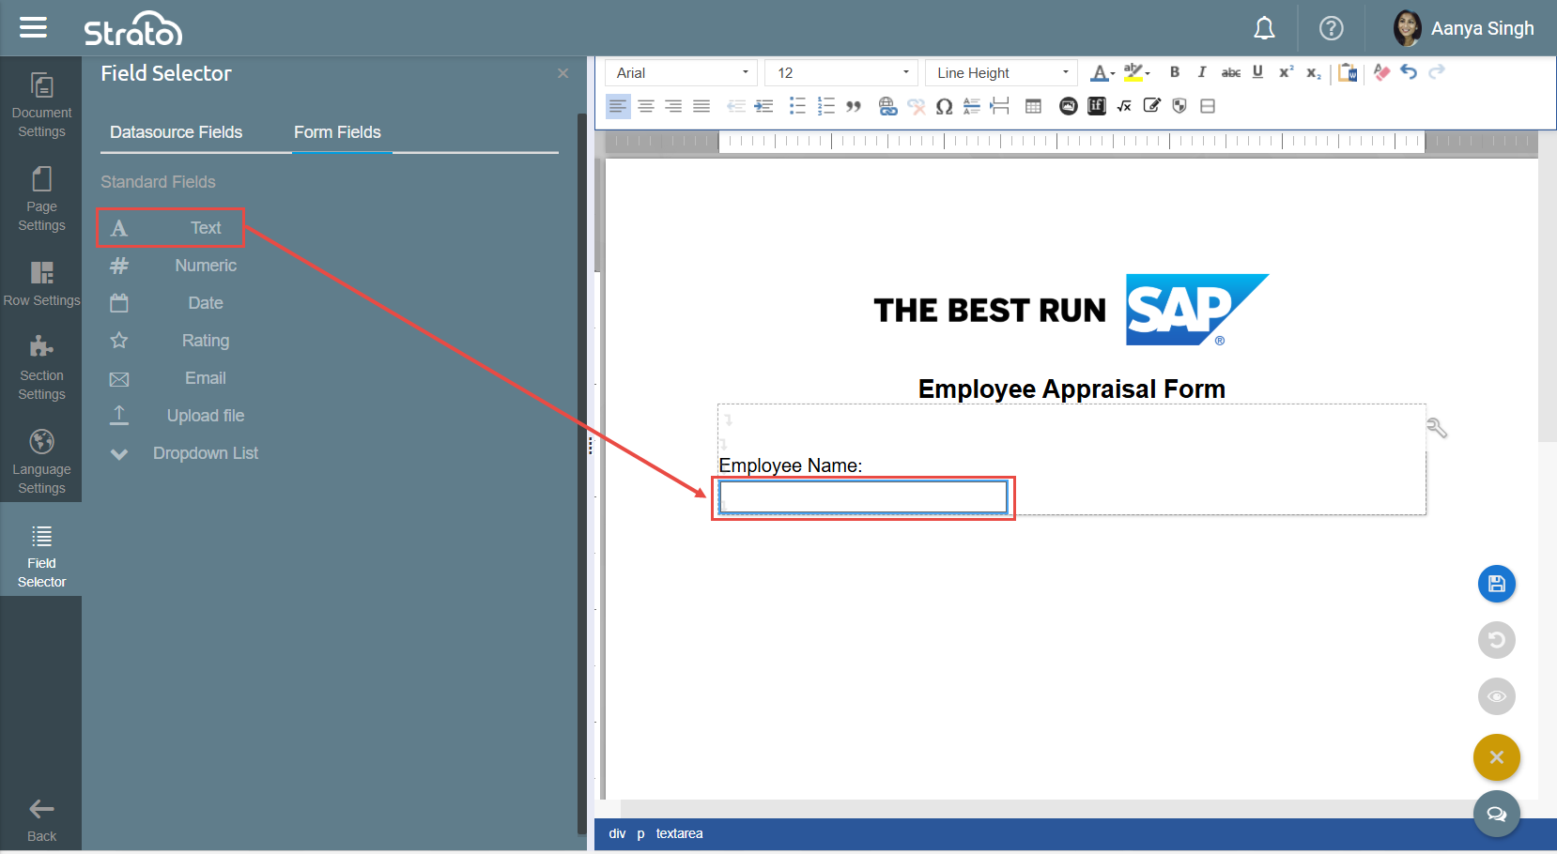Toggle underline formatting
The height and width of the screenshot is (854, 1557).
pos(1257,72)
